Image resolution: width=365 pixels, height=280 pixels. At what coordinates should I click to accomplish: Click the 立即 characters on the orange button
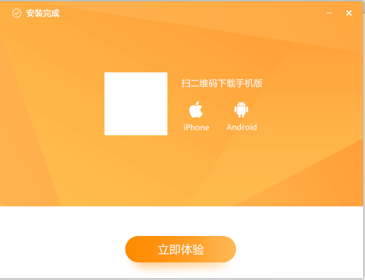169,250
